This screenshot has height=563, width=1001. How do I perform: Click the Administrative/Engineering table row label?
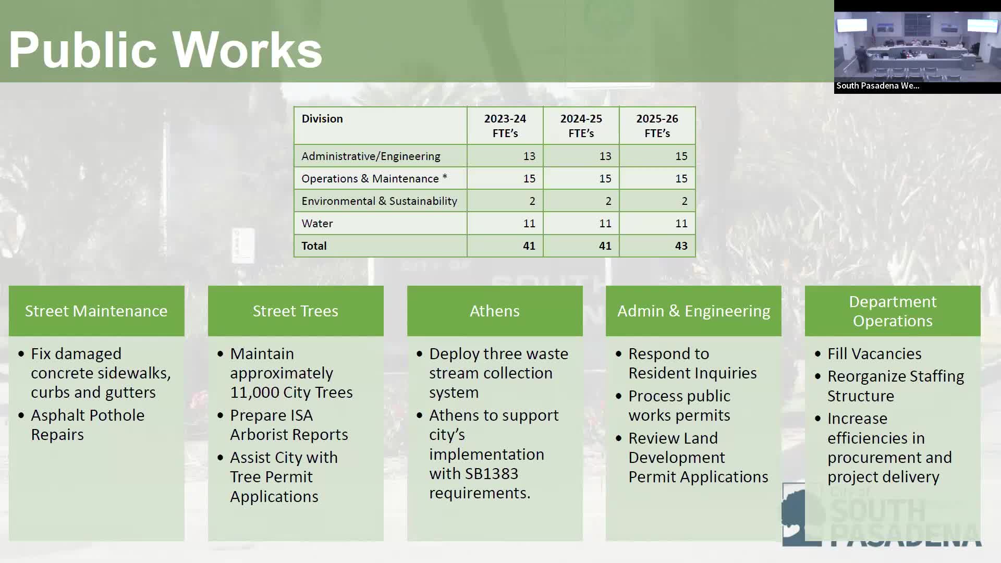(x=371, y=156)
